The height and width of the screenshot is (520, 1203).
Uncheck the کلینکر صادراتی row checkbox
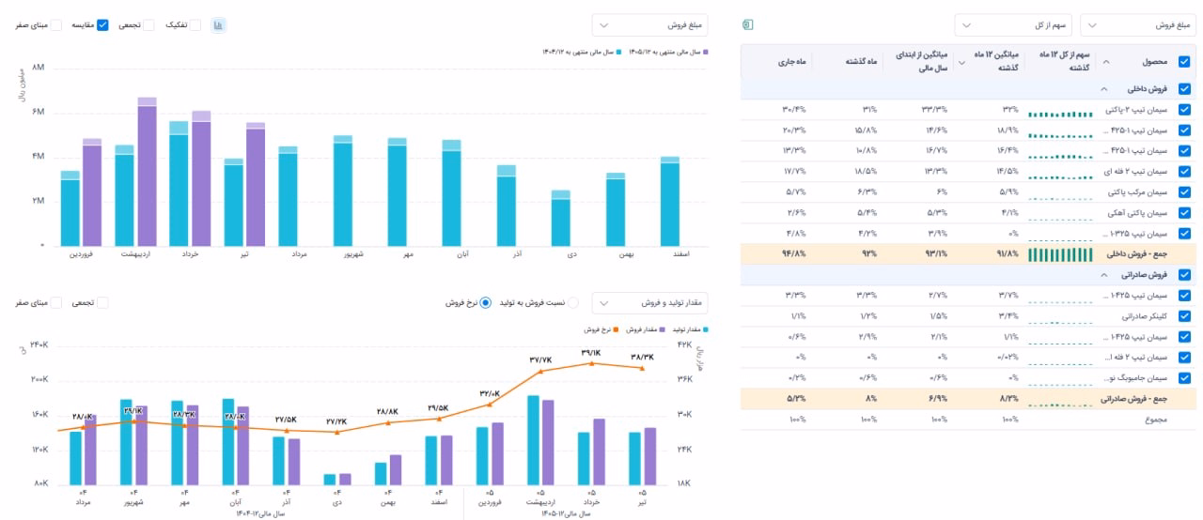1184,316
